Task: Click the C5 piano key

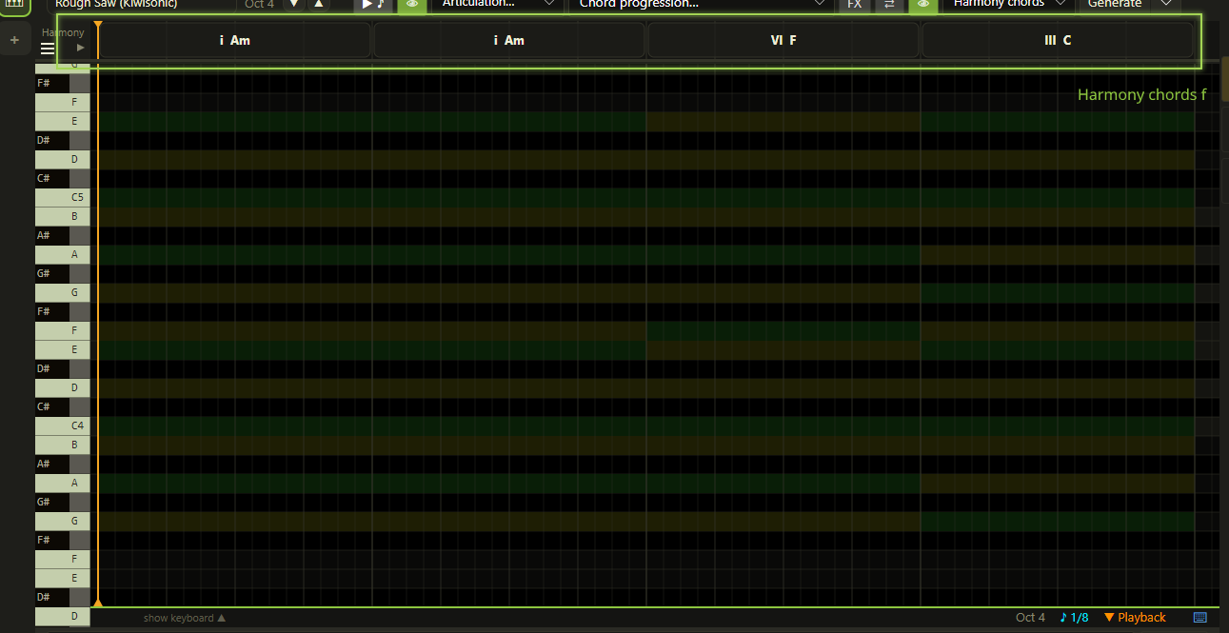Action: pyautogui.click(x=63, y=197)
